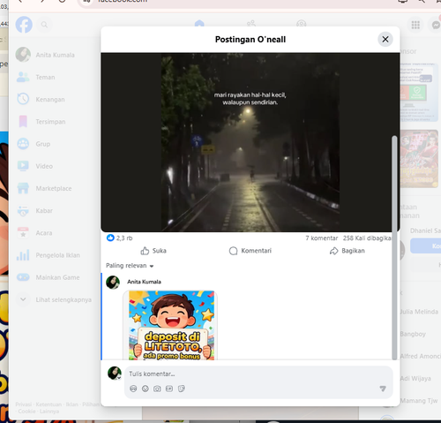Click the Facebook search icon

point(44,25)
